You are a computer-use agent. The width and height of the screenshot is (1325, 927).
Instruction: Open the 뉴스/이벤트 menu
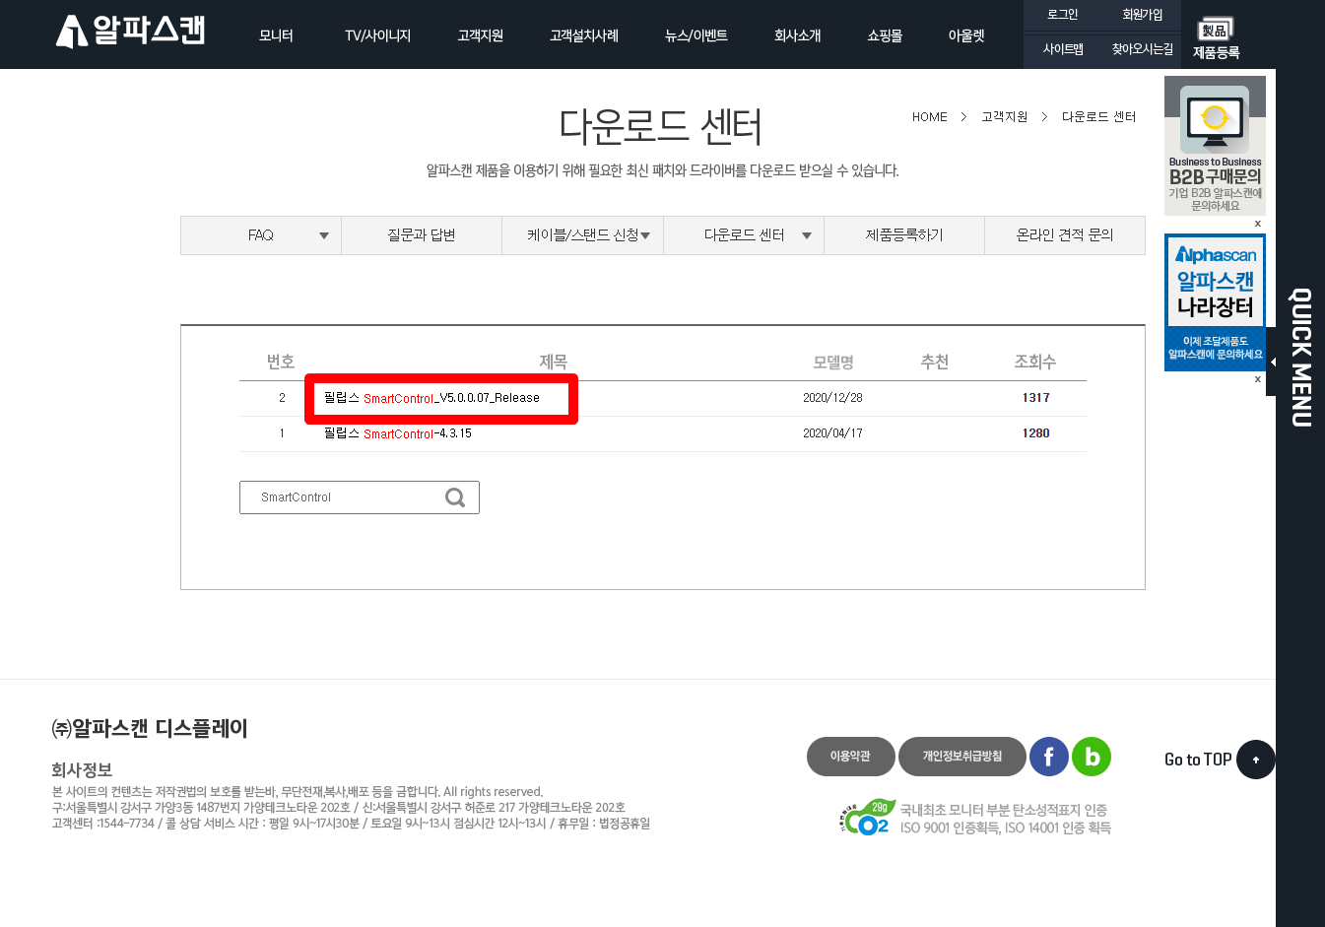(x=696, y=35)
